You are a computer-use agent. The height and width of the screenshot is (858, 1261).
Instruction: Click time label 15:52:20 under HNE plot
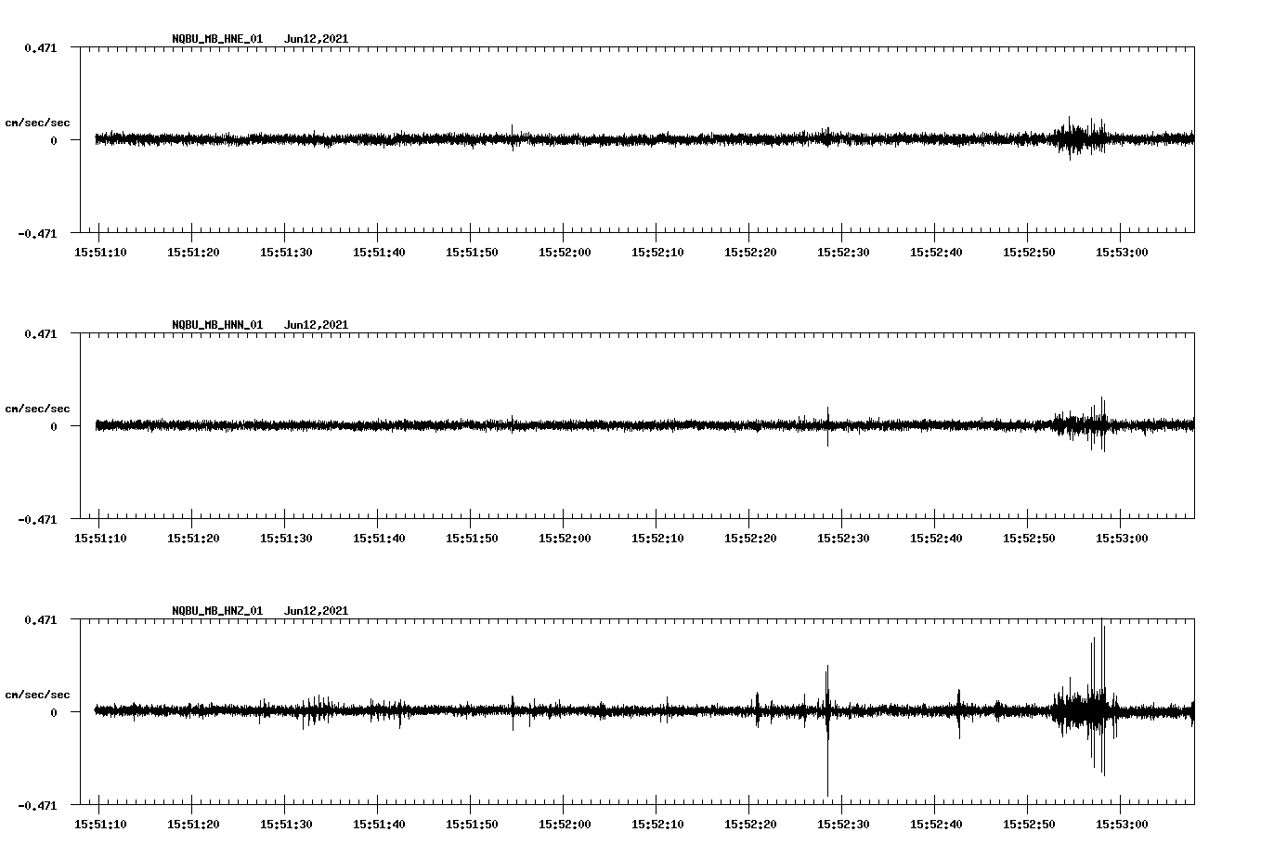(x=750, y=253)
